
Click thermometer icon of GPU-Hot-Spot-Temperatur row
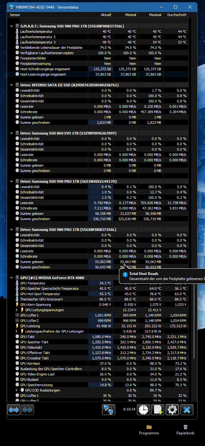tap(17, 294)
